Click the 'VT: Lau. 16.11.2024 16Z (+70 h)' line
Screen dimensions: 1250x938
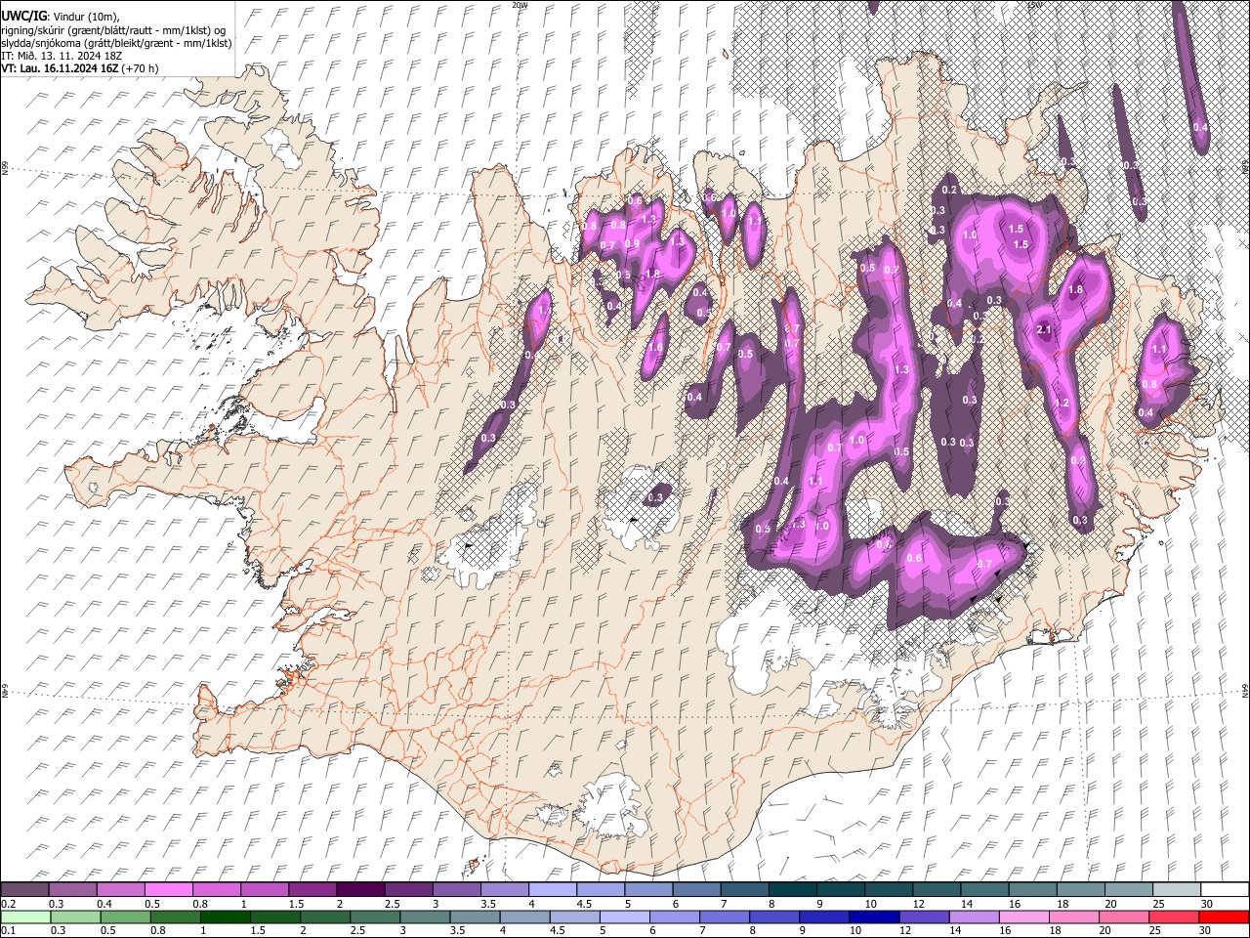point(80,68)
